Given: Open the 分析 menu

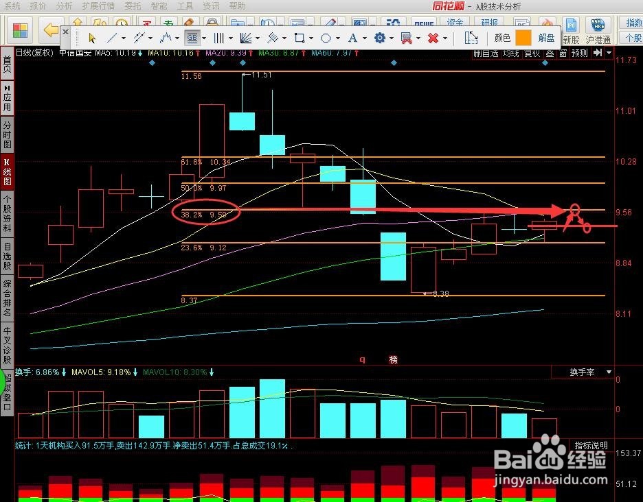Looking at the screenshot, I should 64,5.
